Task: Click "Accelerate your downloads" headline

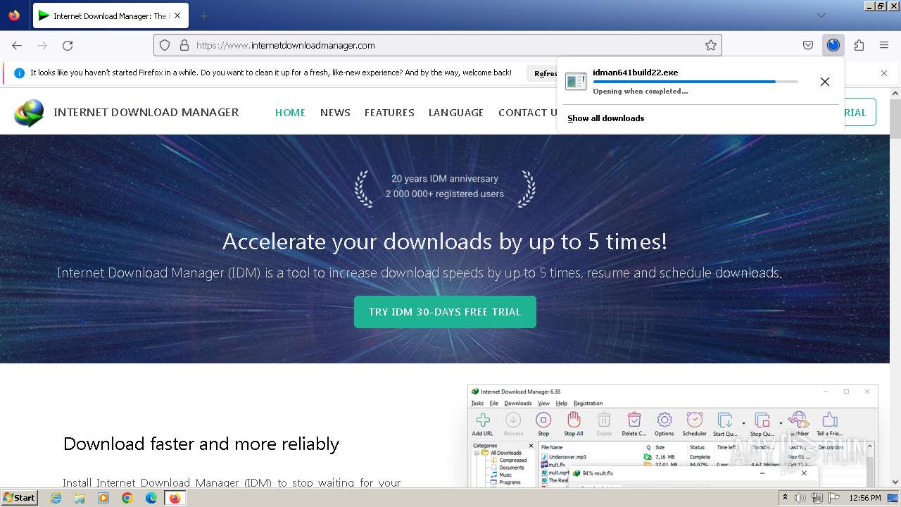Action: click(445, 242)
